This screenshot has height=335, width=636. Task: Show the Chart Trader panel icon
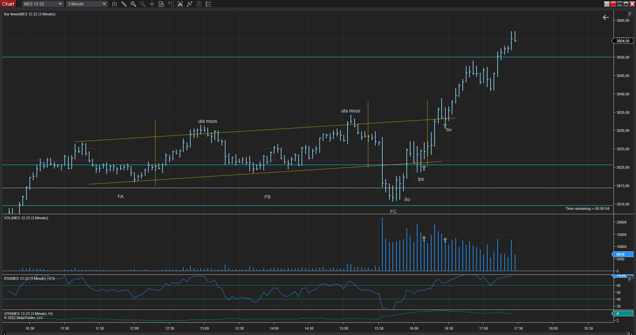[171, 4]
